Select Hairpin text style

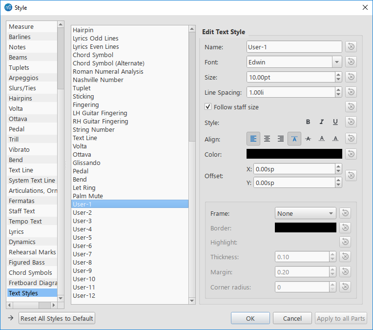[130, 30]
